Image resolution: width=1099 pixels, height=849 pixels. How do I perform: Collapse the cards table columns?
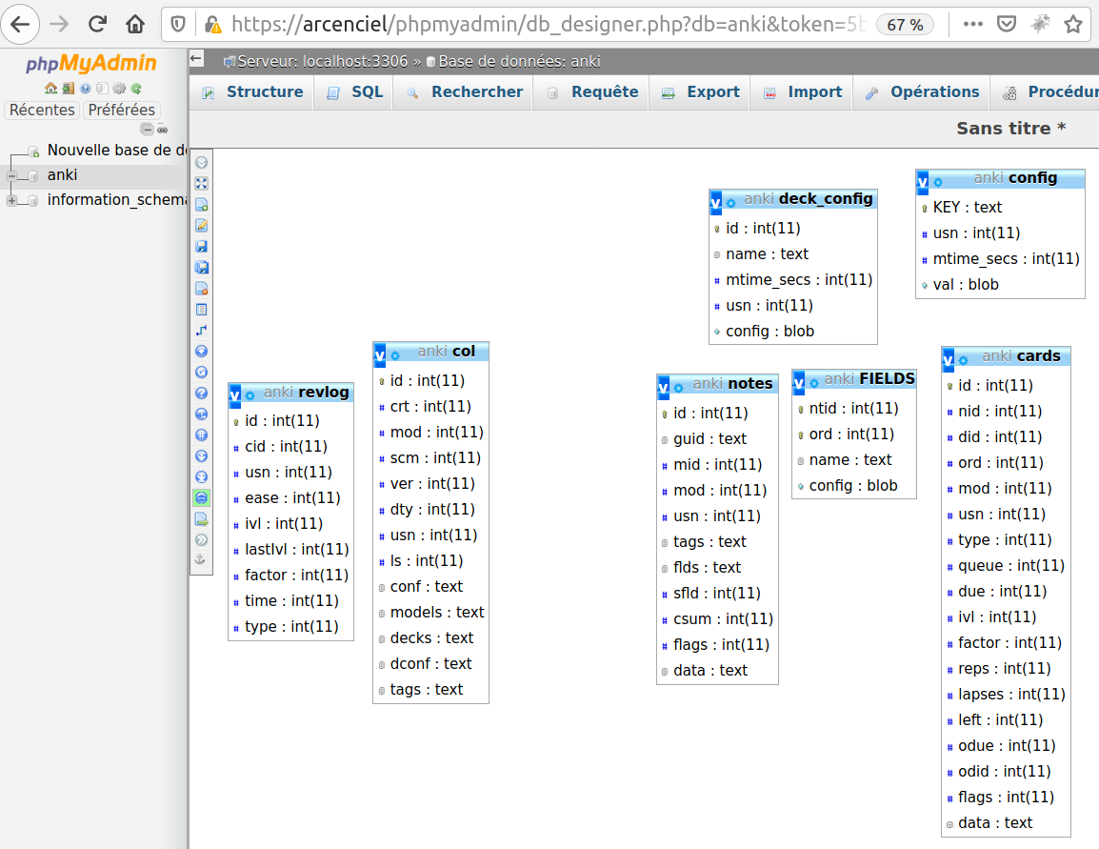click(x=948, y=360)
